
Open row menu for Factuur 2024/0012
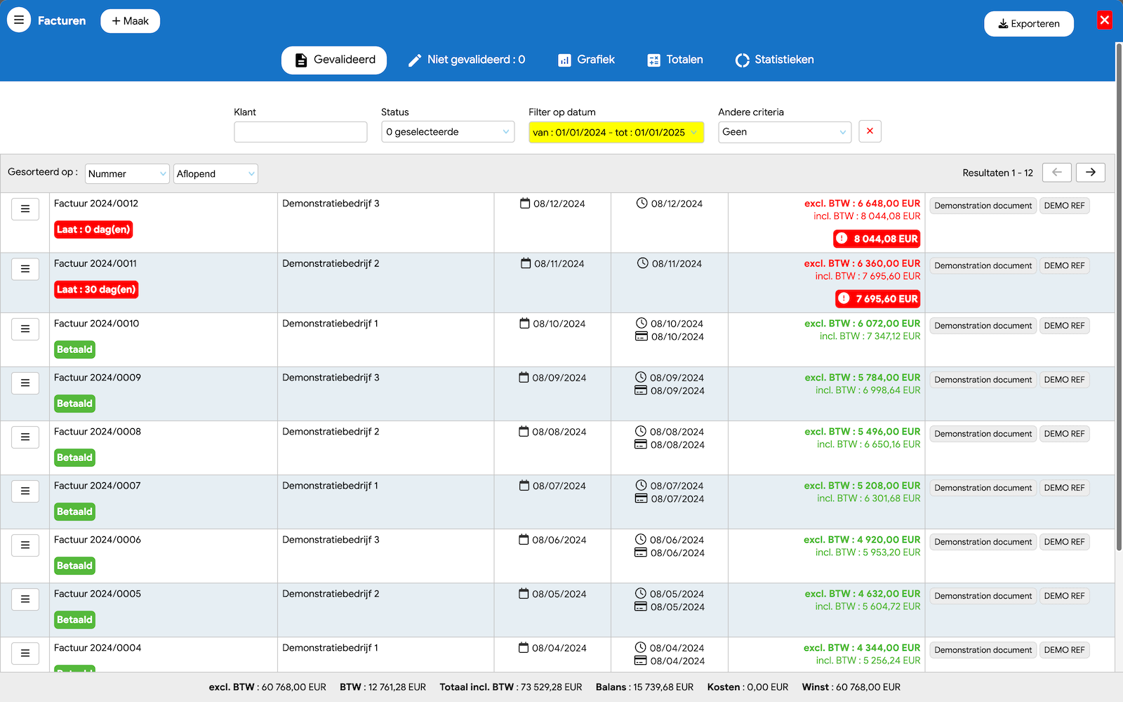[25, 208]
